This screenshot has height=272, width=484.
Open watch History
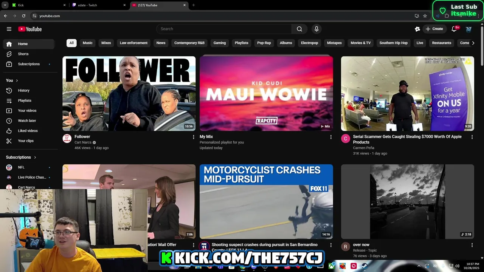click(x=28, y=91)
